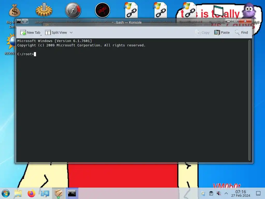
Task: Close the Konsole window
Action: click(x=245, y=21)
